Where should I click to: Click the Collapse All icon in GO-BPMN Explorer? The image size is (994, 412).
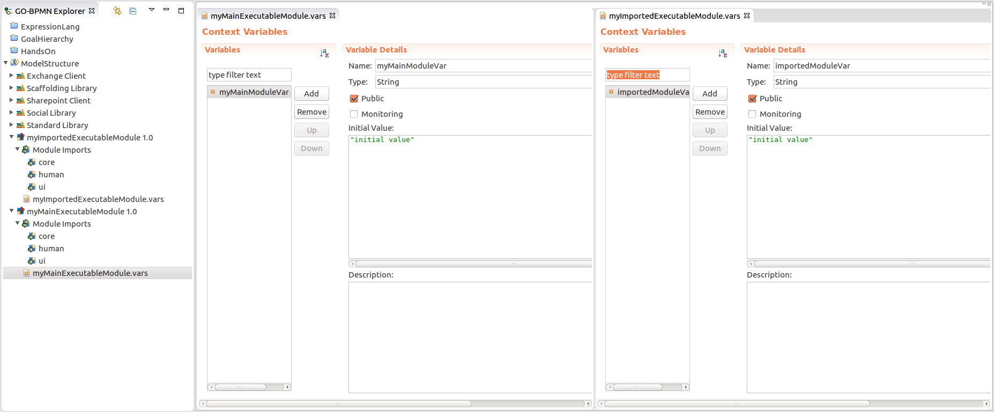[133, 11]
